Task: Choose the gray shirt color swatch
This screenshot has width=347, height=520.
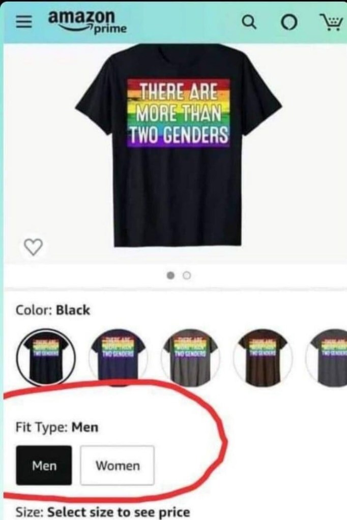Action: tap(191, 357)
